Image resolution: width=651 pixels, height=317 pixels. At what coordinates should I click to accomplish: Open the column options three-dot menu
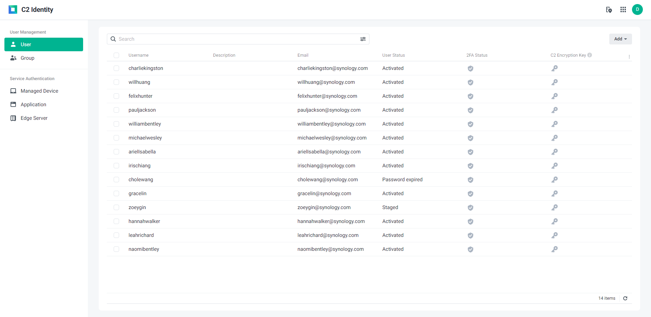click(x=629, y=57)
